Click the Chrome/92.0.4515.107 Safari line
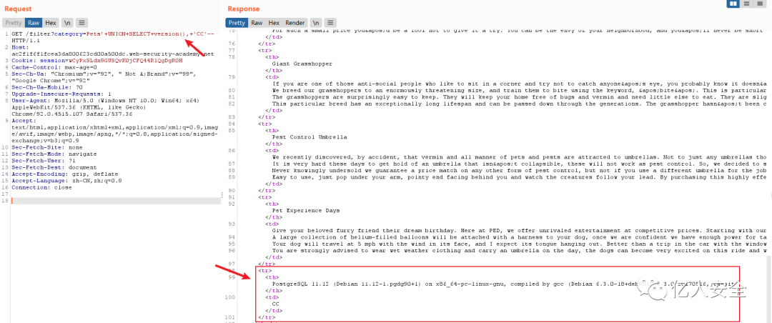772x323 pixels. (72, 114)
